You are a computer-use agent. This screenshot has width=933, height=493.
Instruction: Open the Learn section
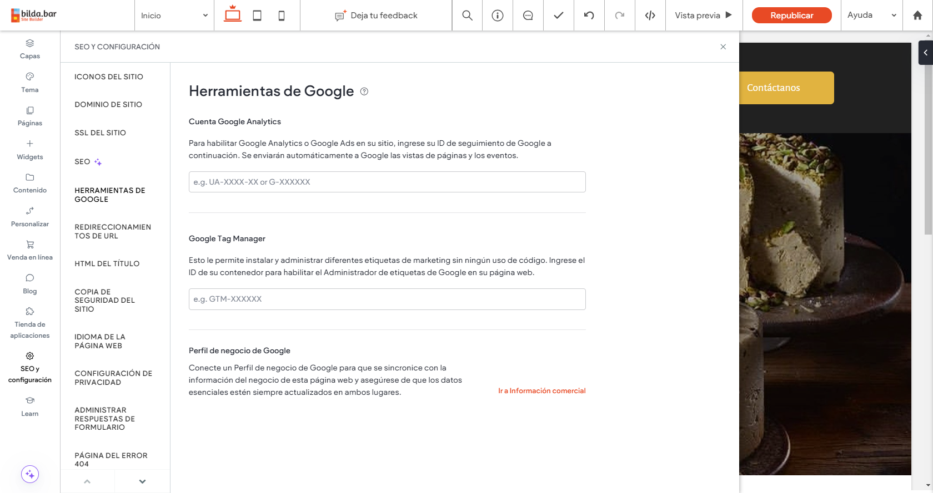coord(30,406)
